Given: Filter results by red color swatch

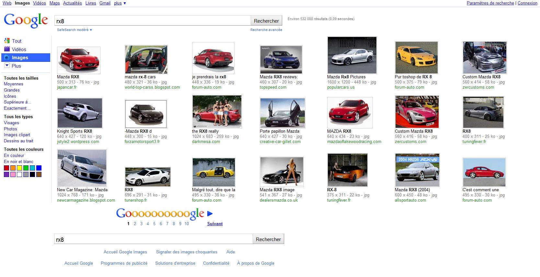Looking at the screenshot, I should click(x=6, y=168).
